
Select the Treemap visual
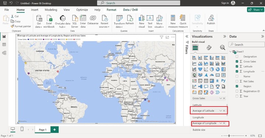coord(223,69)
